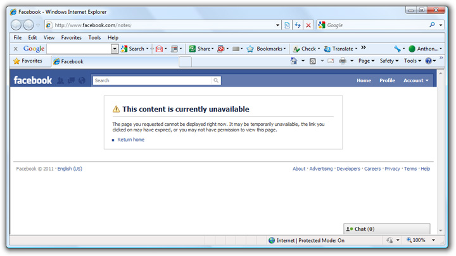456x256 pixels.
Task: Open Facebook Account dropdown
Action: tap(416, 80)
